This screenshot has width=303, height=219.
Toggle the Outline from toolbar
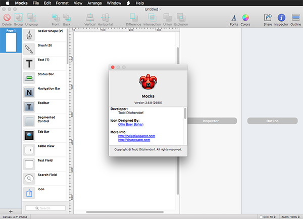[x=295, y=17]
